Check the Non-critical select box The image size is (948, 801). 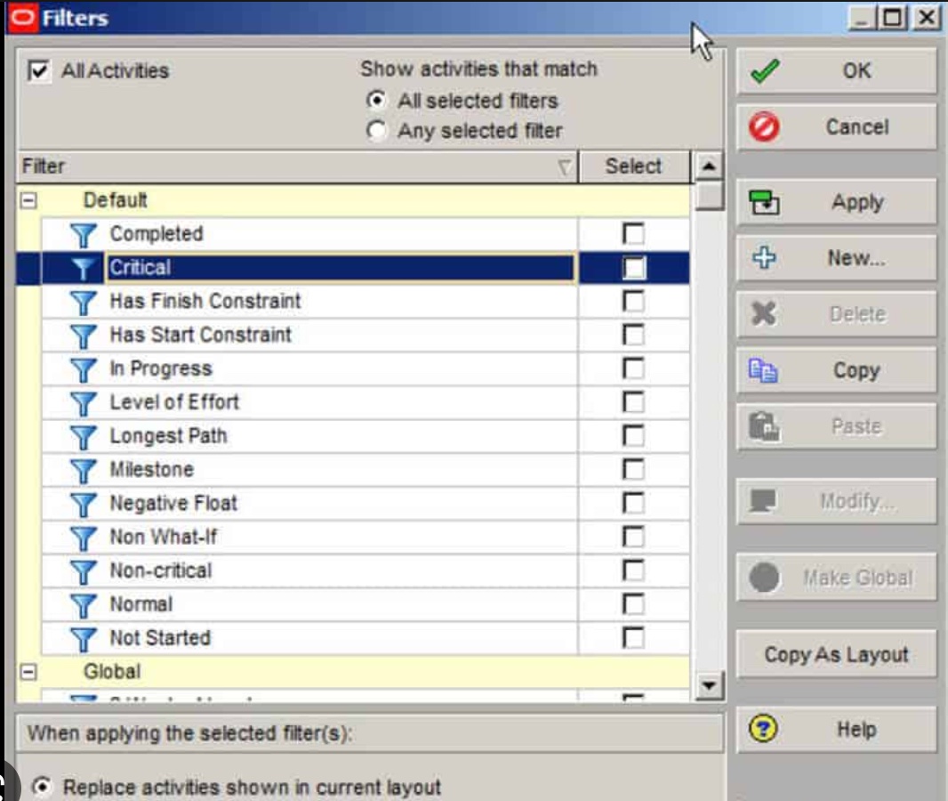633,570
